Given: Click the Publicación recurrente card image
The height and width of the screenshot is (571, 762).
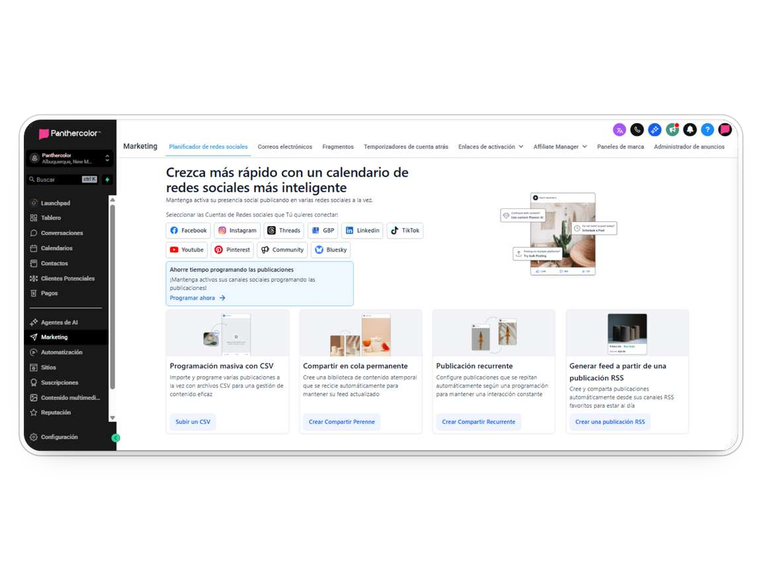Looking at the screenshot, I should [493, 334].
